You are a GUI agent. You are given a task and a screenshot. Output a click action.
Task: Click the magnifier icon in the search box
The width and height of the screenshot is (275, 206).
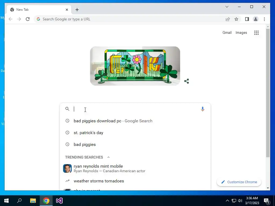(x=67, y=109)
